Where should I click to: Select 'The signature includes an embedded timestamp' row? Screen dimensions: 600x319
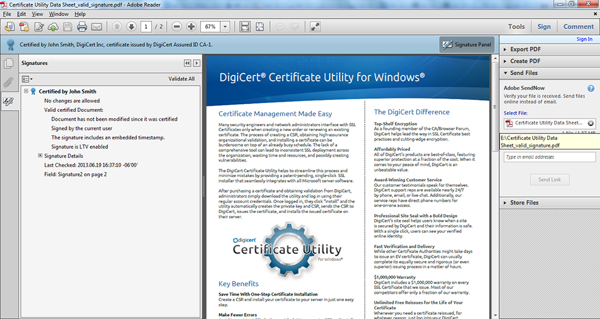pyautogui.click(x=108, y=138)
